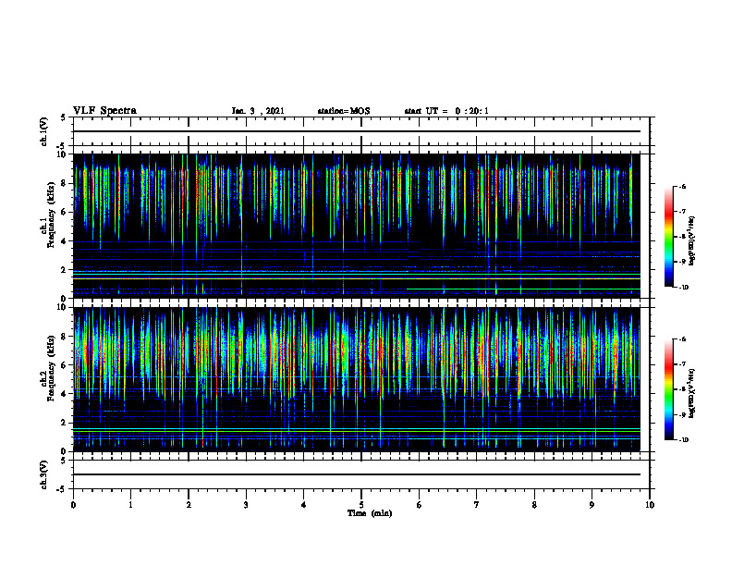Click time axis tick label "6"

click(x=420, y=505)
